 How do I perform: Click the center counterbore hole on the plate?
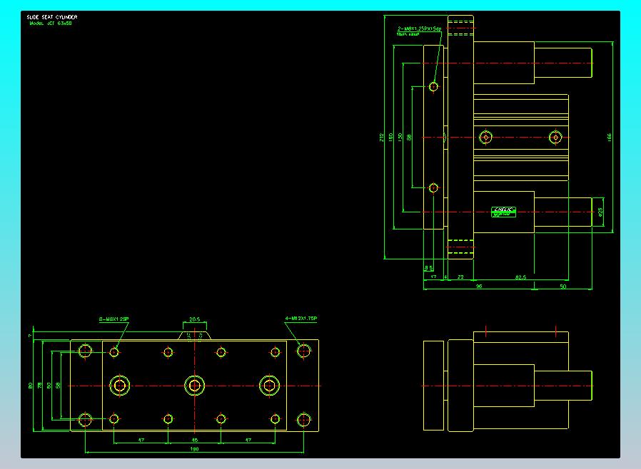pyautogui.click(x=195, y=386)
